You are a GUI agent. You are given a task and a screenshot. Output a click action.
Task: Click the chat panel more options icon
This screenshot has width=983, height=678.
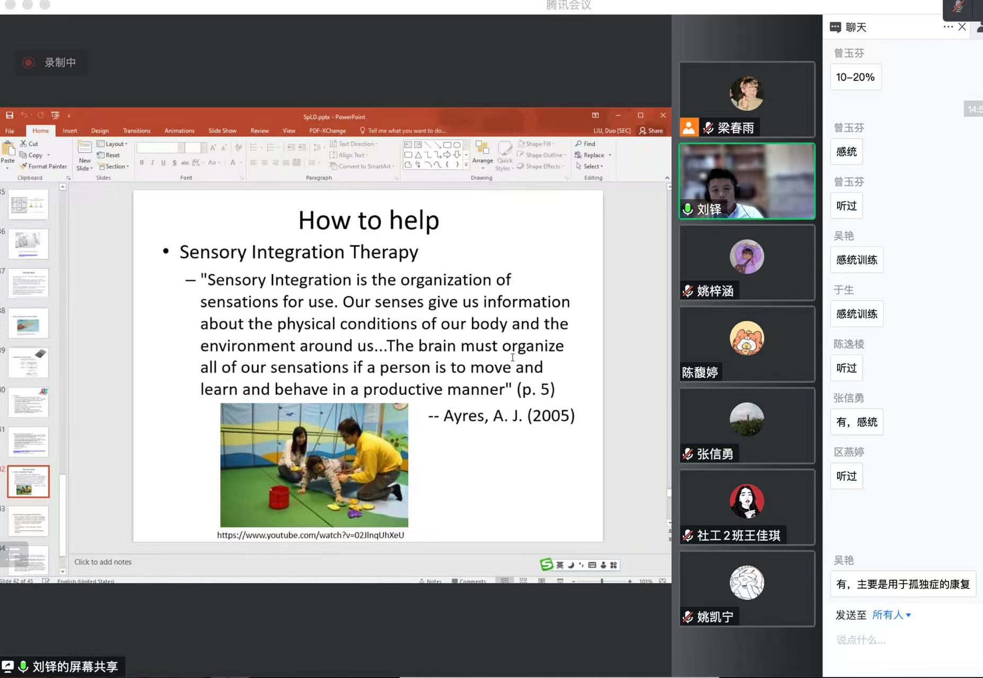tap(947, 27)
